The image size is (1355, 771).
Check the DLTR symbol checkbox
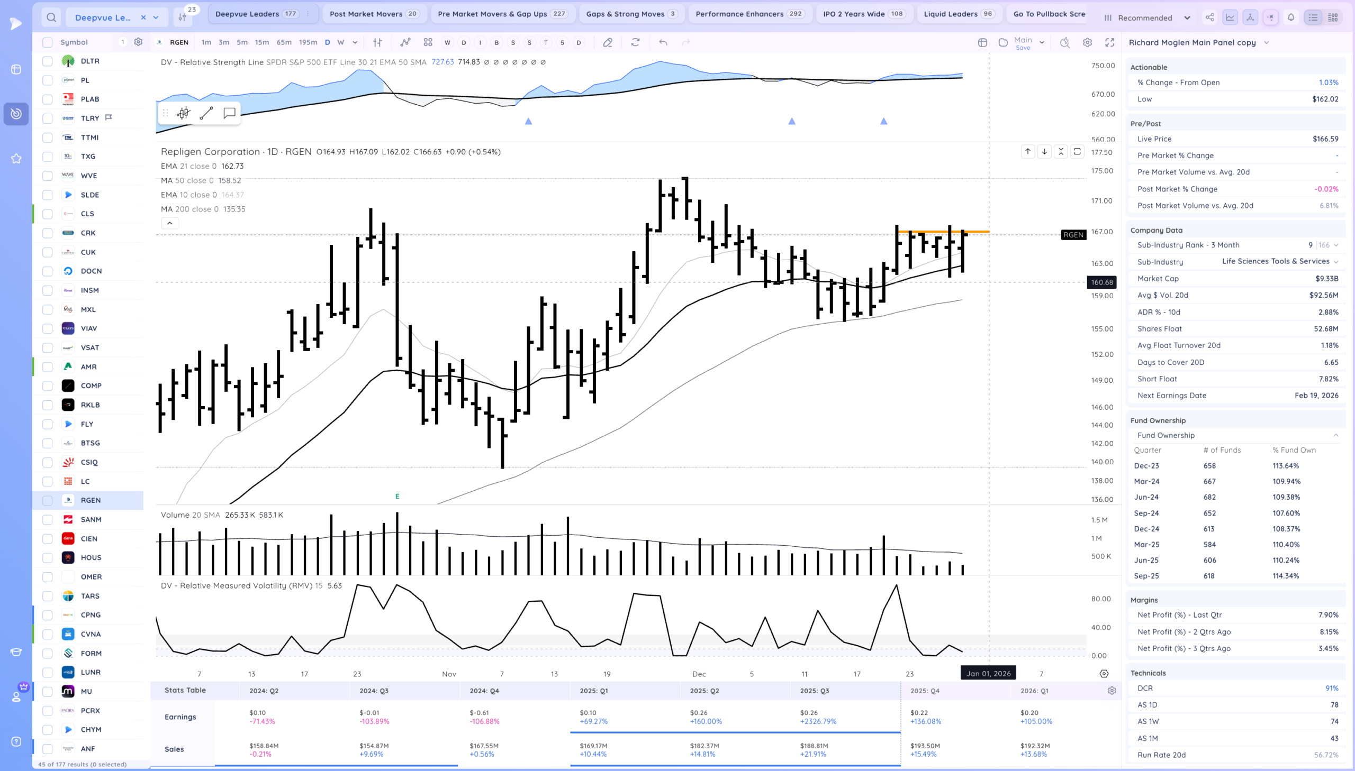[48, 61]
